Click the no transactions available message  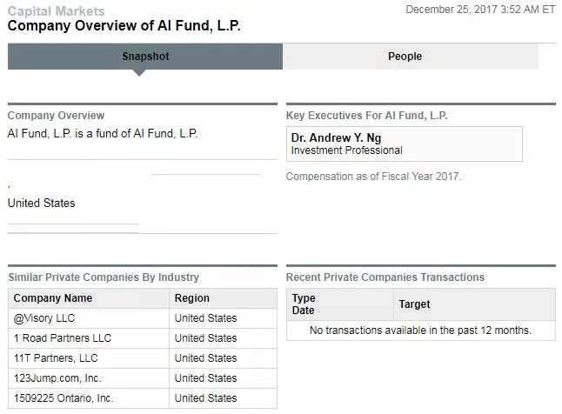tap(420, 331)
